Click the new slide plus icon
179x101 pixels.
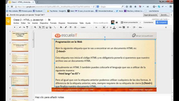(x=15, y=27)
